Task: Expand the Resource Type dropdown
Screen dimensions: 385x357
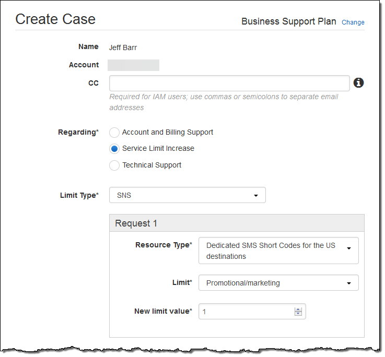Action: pos(278,251)
